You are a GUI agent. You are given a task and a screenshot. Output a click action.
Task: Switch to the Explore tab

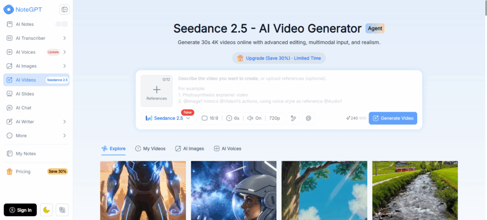point(114,149)
